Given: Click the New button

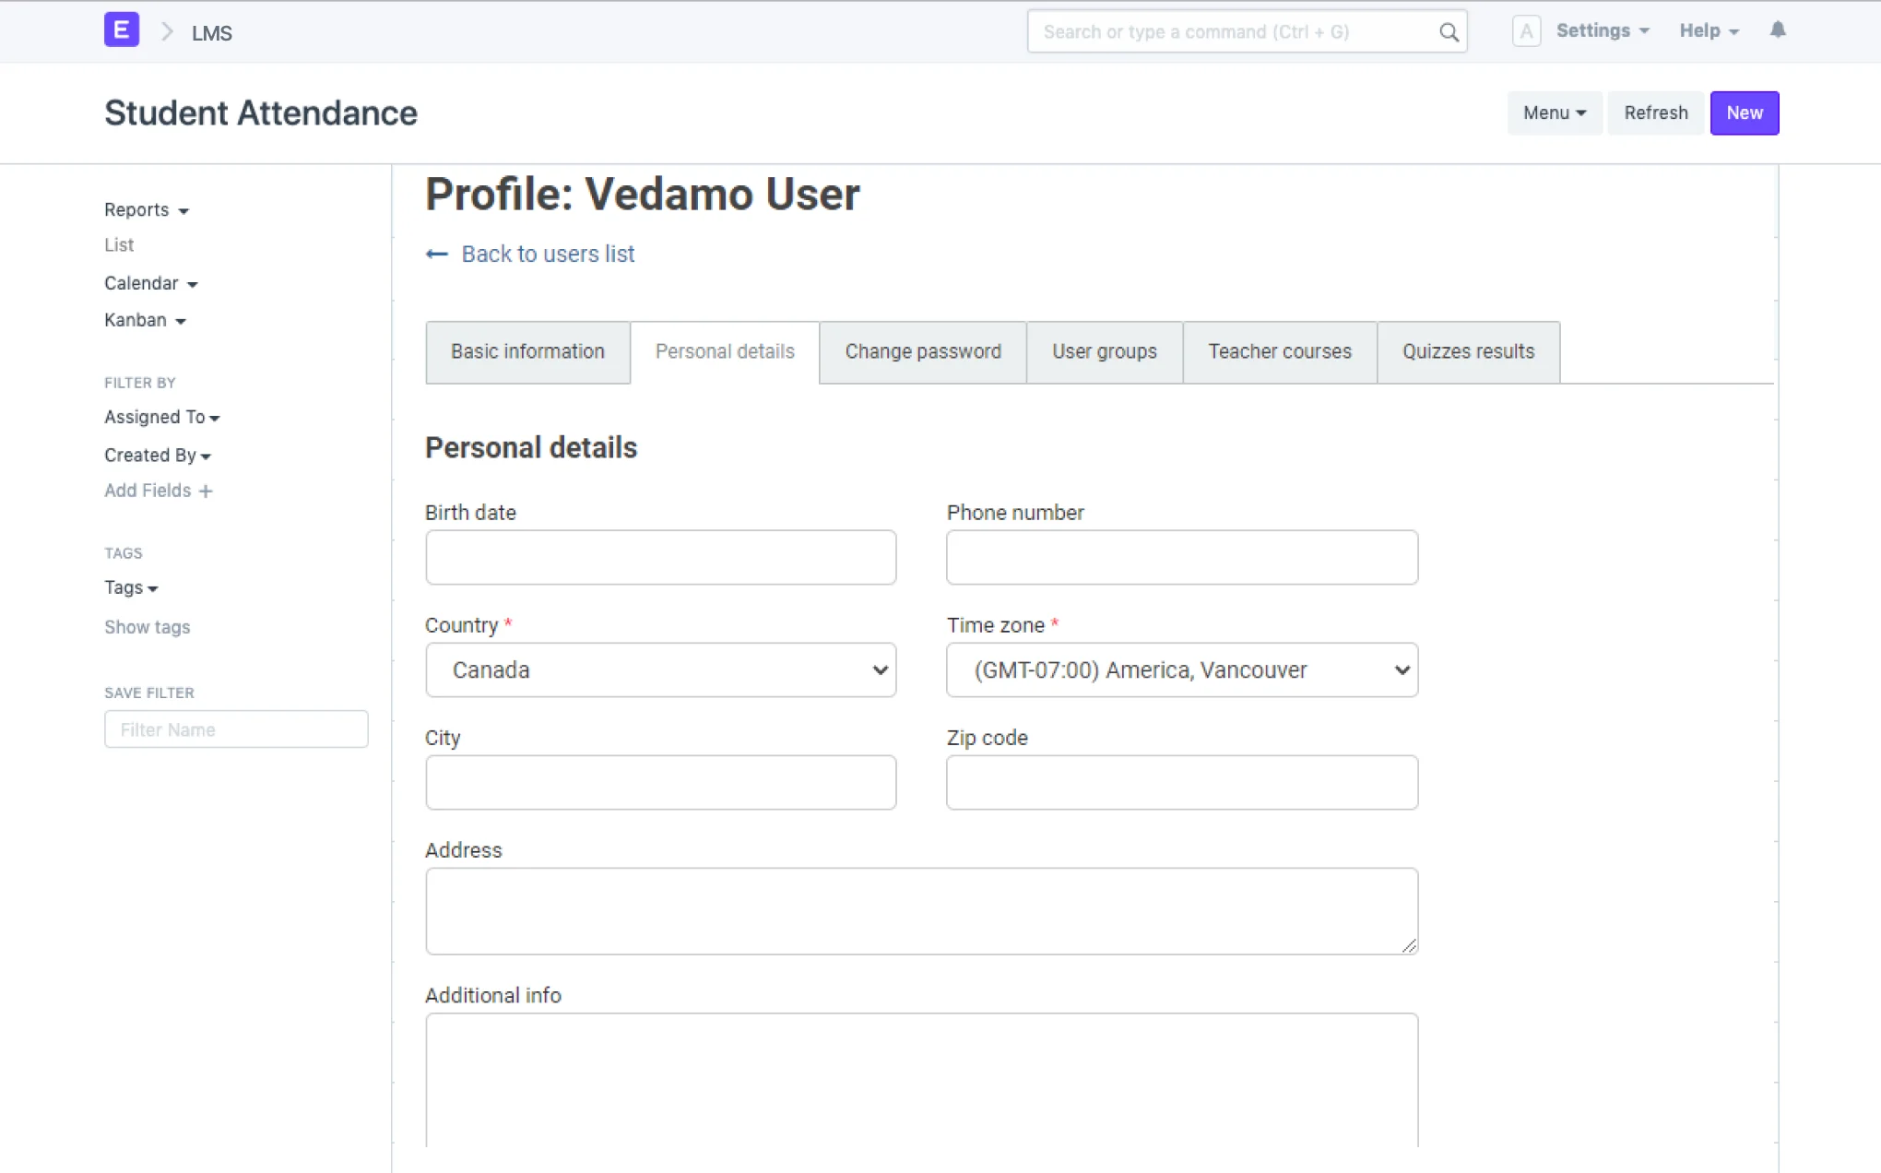Looking at the screenshot, I should coord(1744,113).
